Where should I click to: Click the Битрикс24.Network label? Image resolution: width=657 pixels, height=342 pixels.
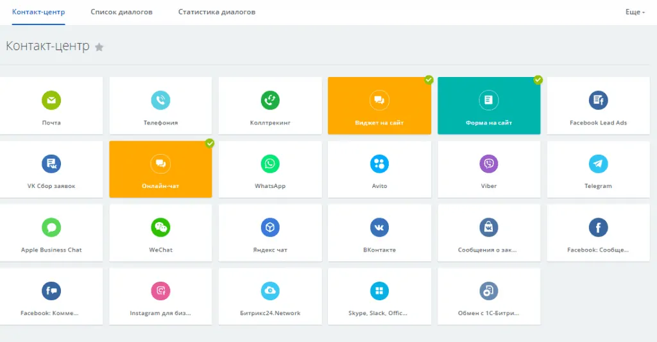tap(270, 313)
